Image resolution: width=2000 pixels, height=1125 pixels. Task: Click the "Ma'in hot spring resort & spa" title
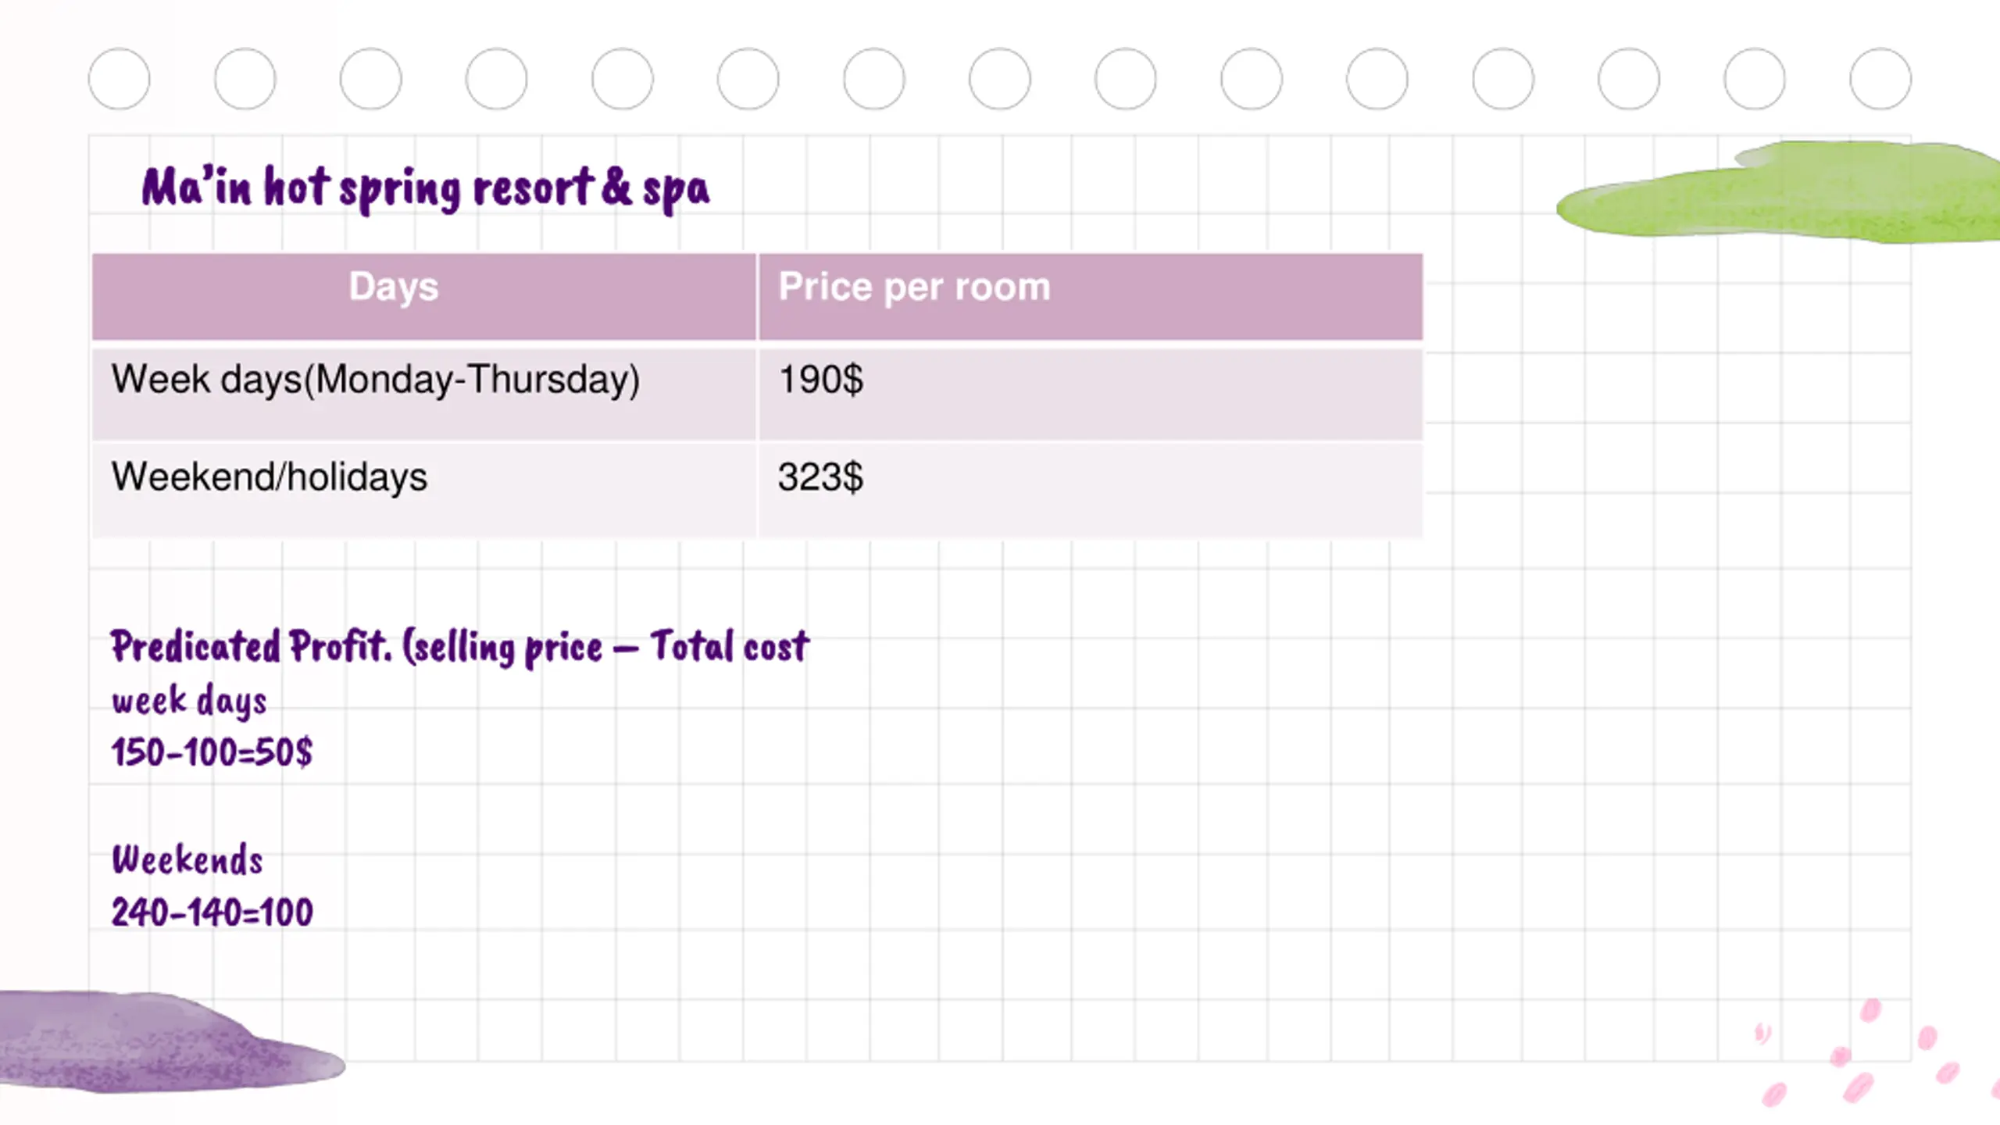pos(425,187)
